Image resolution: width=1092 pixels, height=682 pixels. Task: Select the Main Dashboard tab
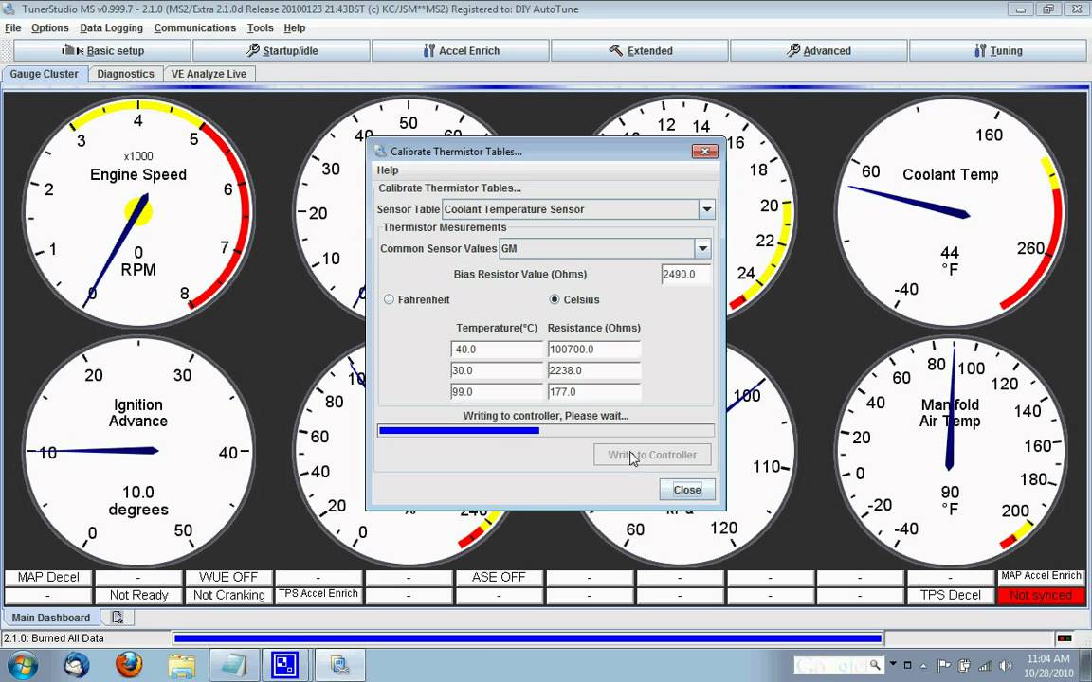[51, 618]
